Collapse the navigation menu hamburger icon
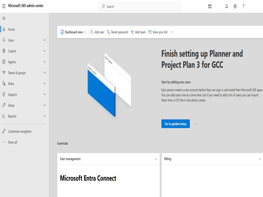The width and height of the screenshot is (263, 197). [4, 18]
